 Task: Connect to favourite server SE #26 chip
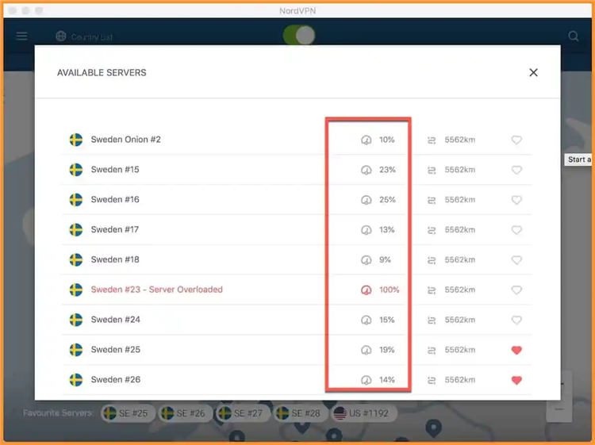pyautogui.click(x=186, y=413)
